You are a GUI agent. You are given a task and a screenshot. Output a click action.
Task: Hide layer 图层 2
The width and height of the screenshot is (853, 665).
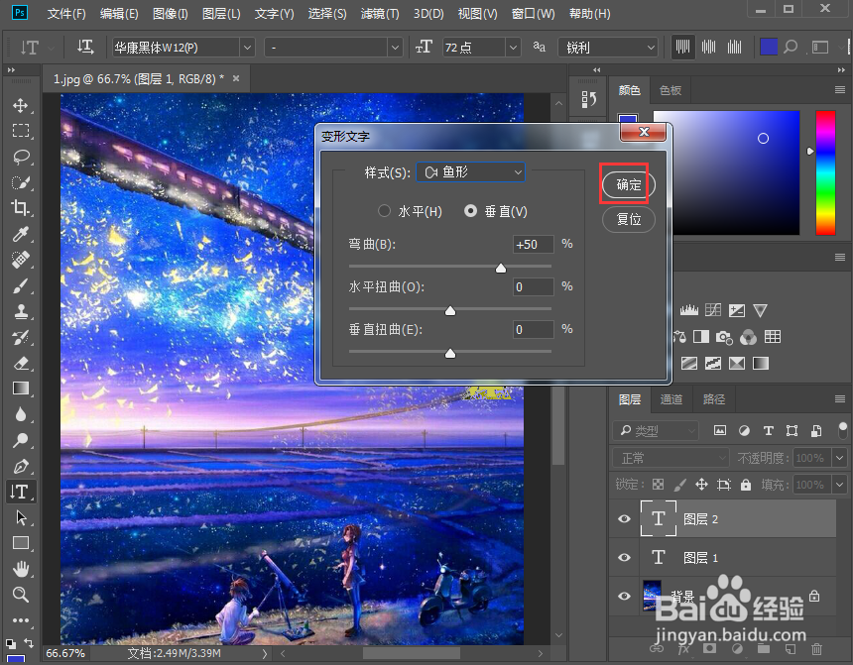point(625,518)
